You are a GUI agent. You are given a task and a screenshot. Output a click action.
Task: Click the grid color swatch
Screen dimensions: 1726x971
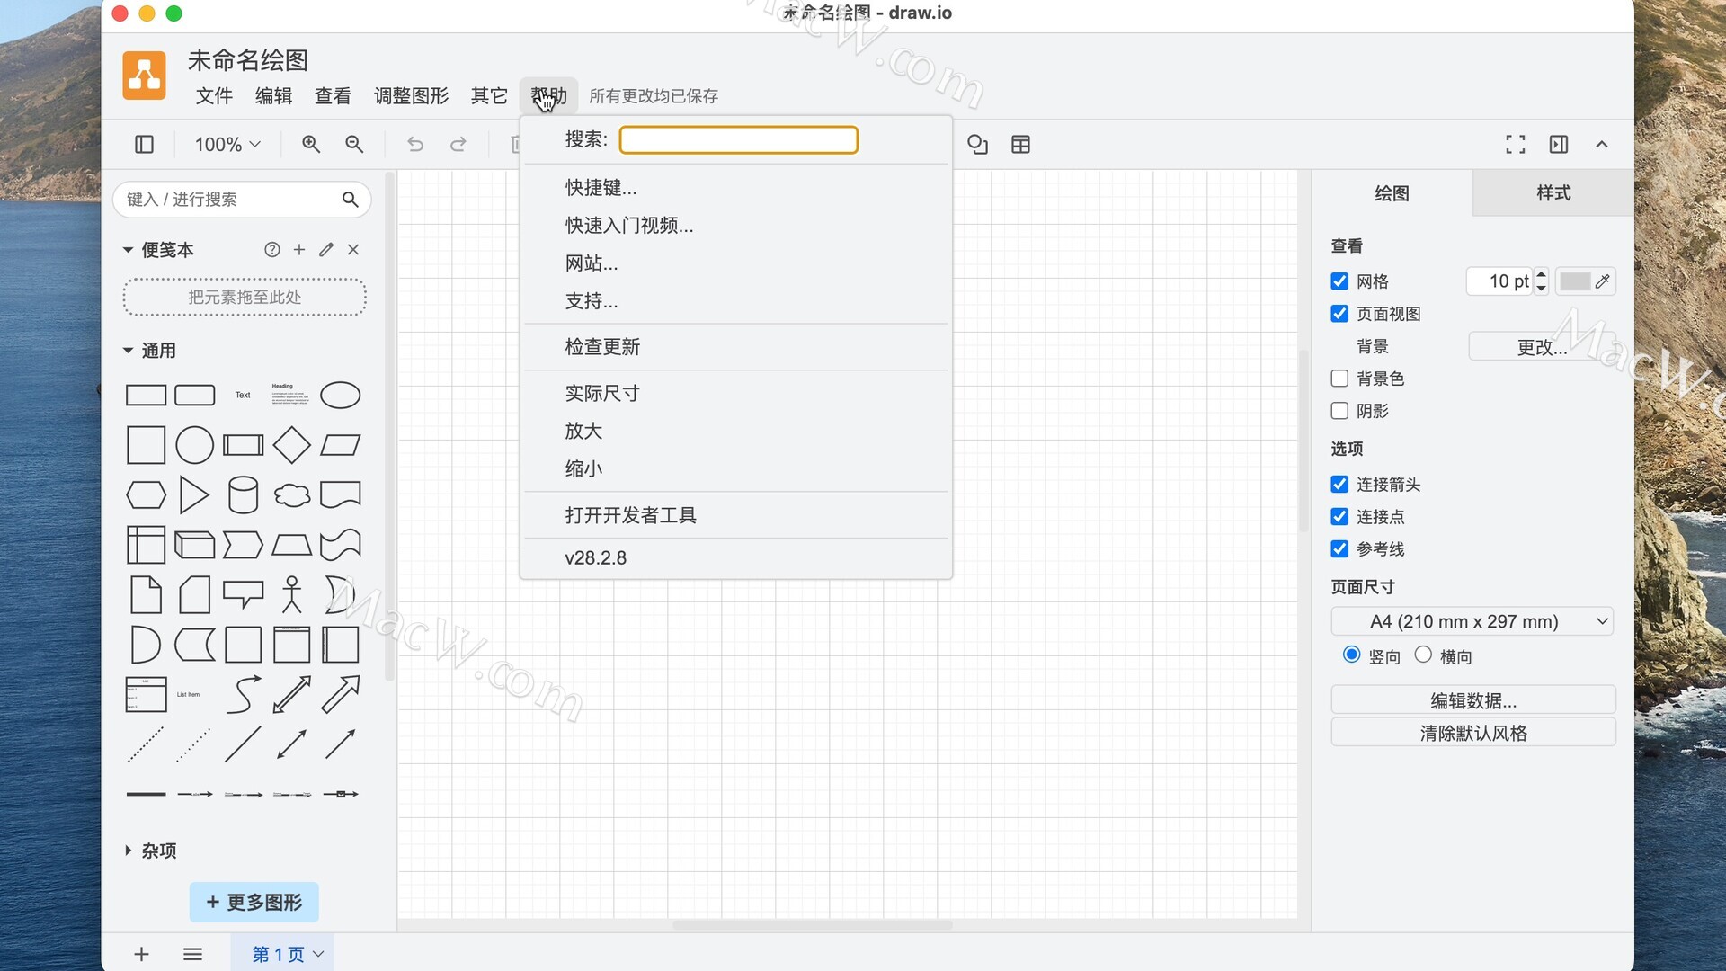click(x=1574, y=281)
